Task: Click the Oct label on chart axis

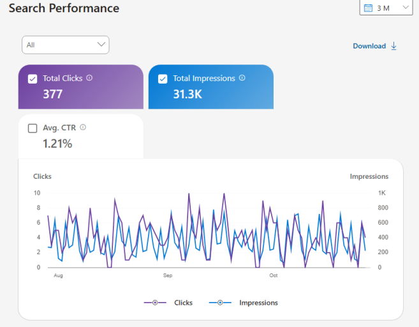Action: click(274, 275)
